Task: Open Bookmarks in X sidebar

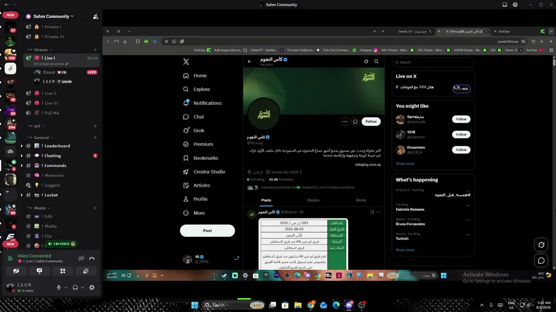Action: tap(200, 158)
